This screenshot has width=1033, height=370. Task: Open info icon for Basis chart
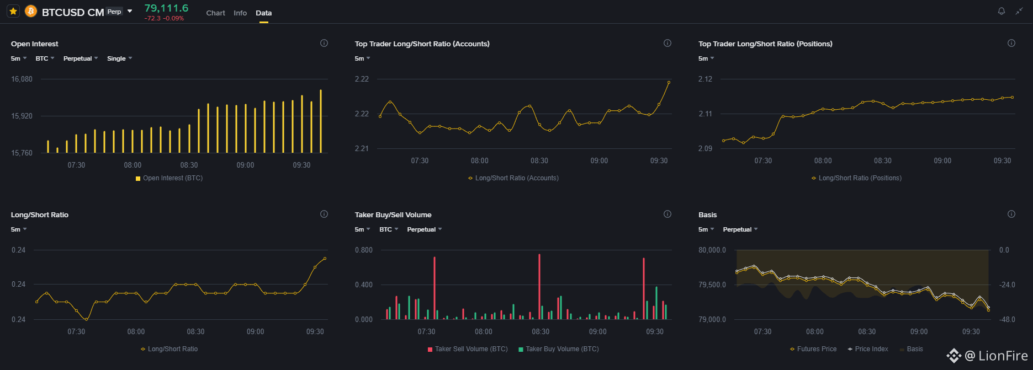1011,214
